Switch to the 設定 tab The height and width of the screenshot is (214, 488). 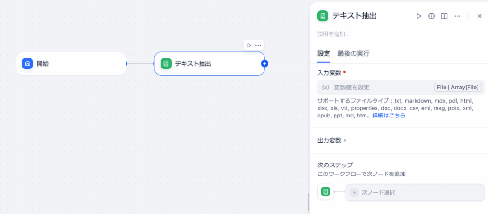pos(324,53)
